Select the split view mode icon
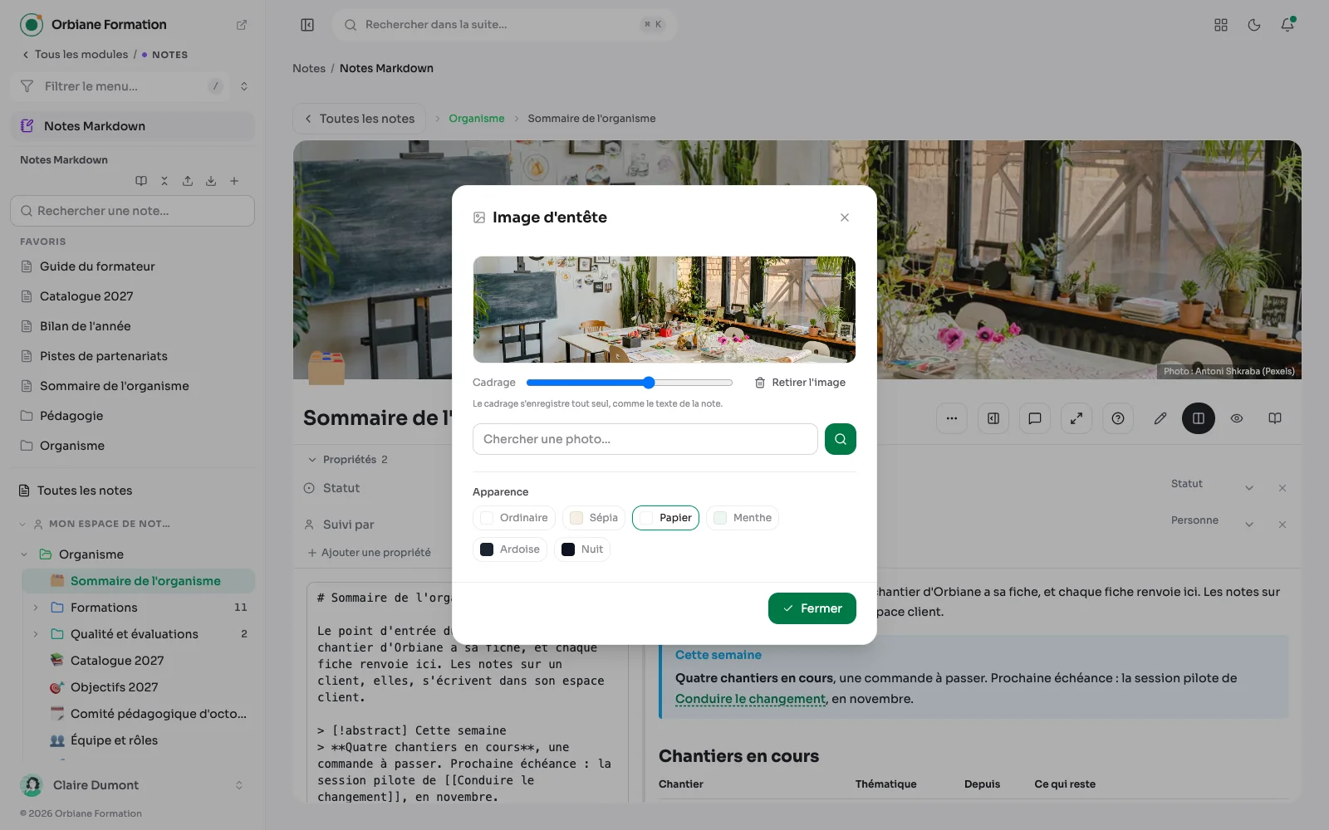 (x=1199, y=418)
